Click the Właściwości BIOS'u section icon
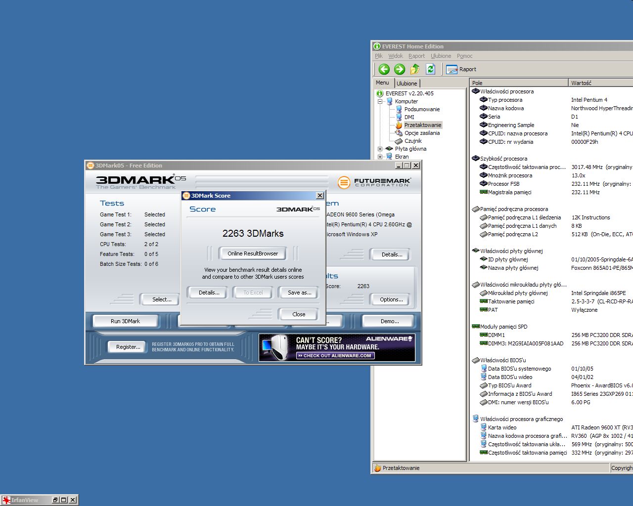Screen dimensions: 633x506 point(476,360)
